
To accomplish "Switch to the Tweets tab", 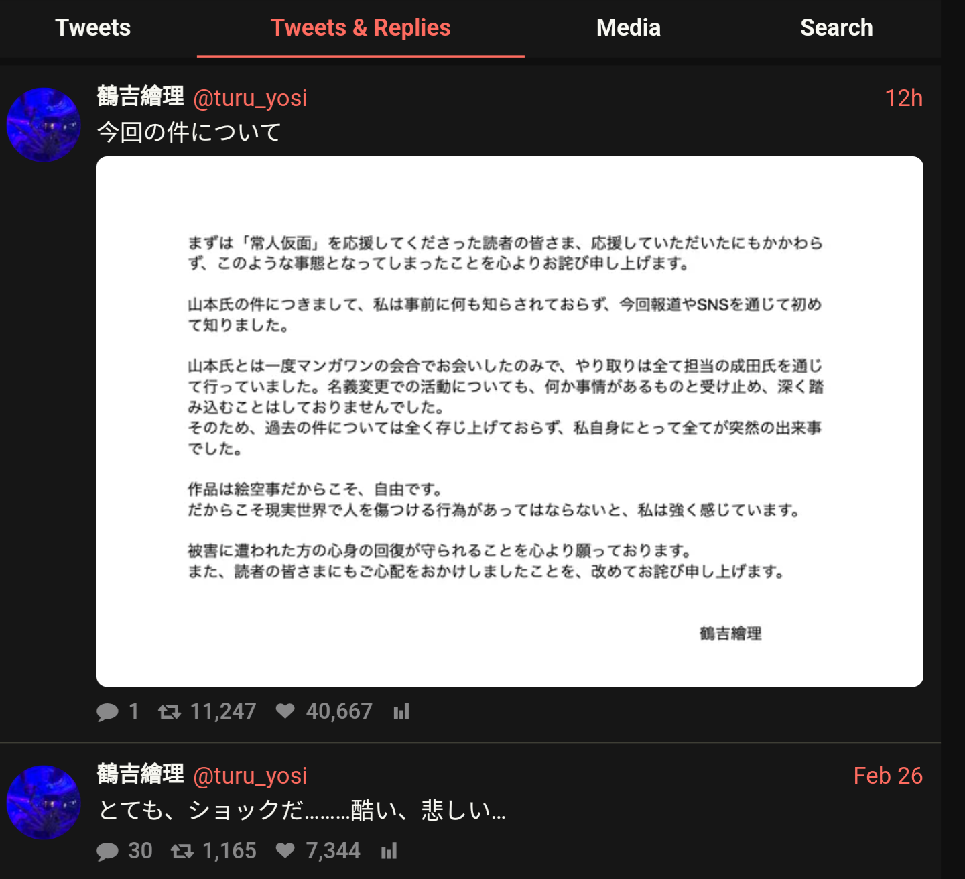I will coord(92,27).
